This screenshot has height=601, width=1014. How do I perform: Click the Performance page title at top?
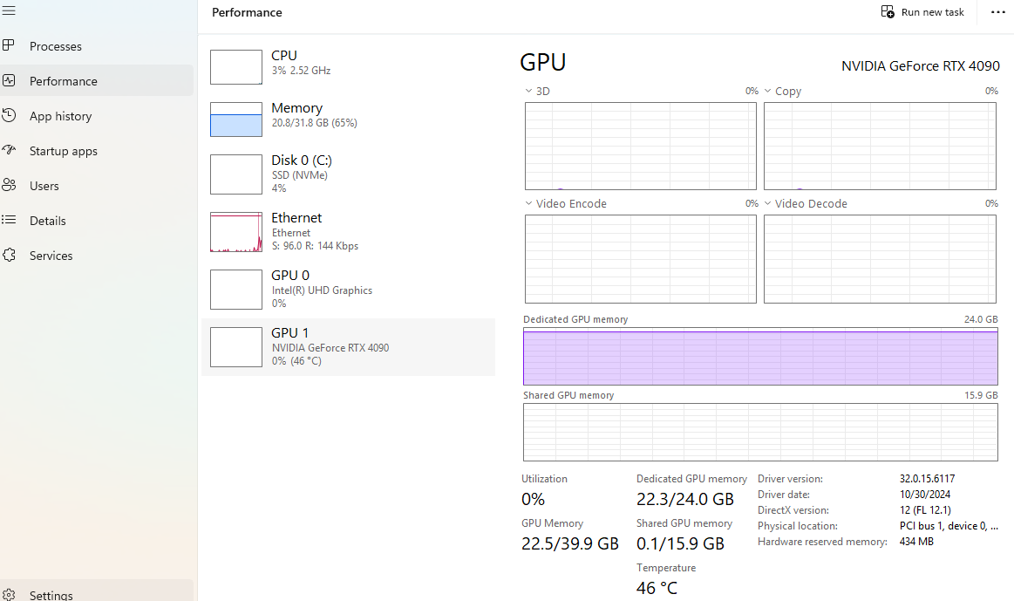tap(247, 12)
